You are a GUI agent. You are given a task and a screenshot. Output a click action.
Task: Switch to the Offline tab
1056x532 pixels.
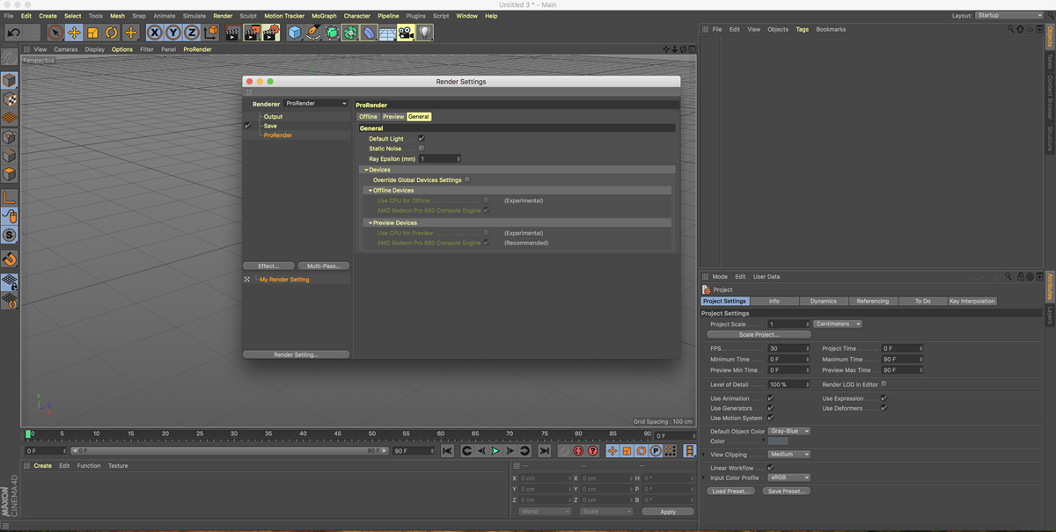point(368,117)
